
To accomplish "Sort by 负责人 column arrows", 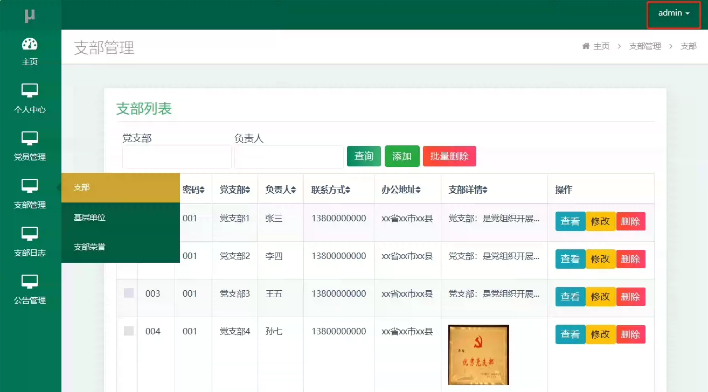I will [293, 190].
